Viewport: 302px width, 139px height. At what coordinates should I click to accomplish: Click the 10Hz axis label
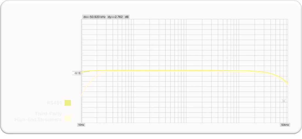(81, 125)
